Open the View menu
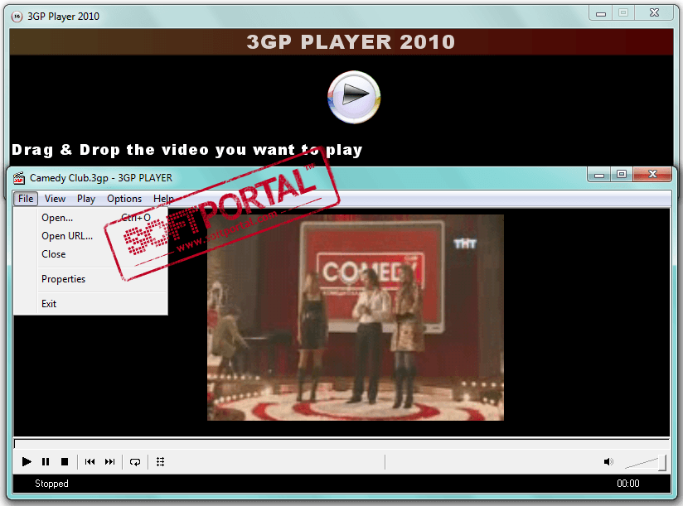Image resolution: width=683 pixels, height=506 pixels. [x=55, y=199]
